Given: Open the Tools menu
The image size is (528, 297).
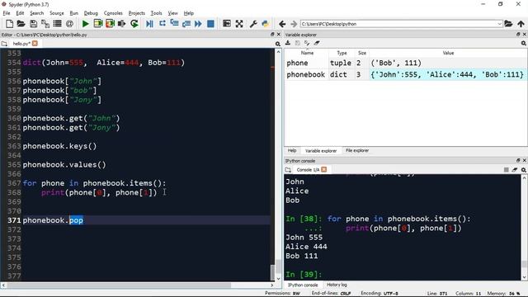Looking at the screenshot, I should tap(156, 13).
